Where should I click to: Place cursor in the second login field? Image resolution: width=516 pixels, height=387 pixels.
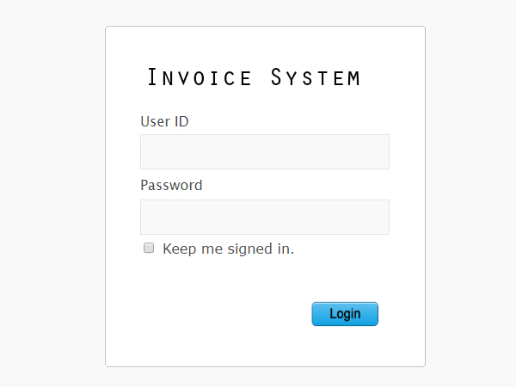point(264,217)
